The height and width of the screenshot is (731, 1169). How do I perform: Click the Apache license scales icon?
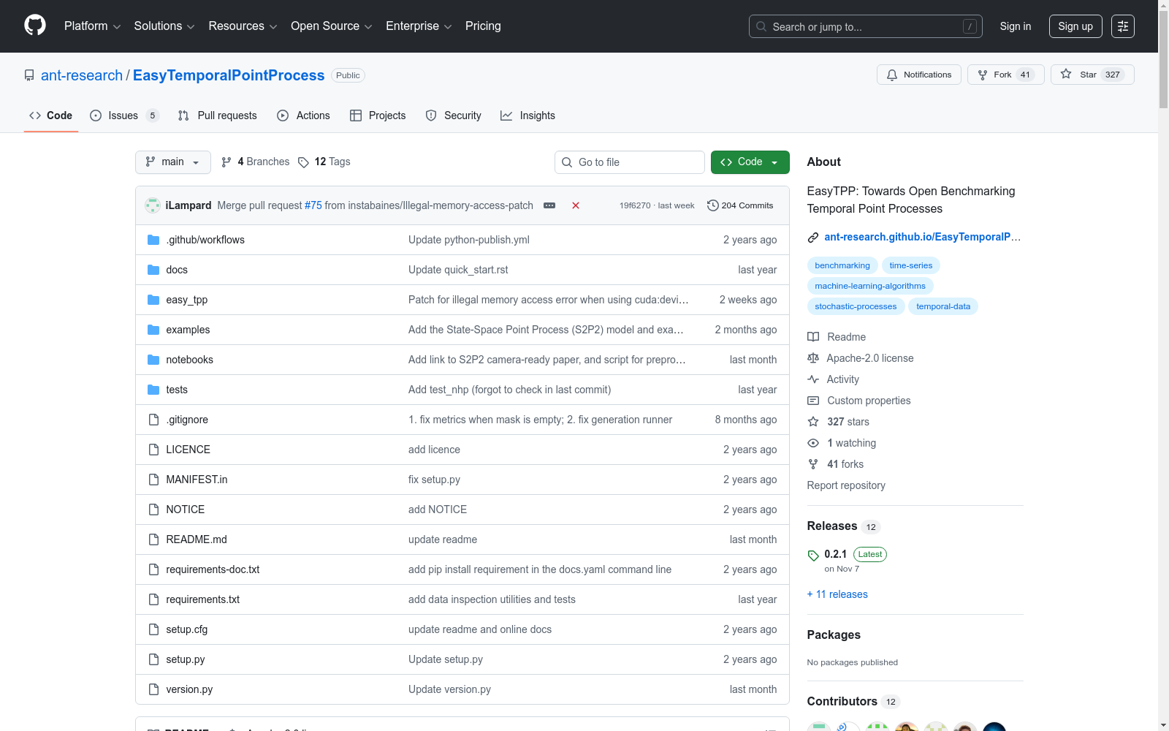coord(813,358)
